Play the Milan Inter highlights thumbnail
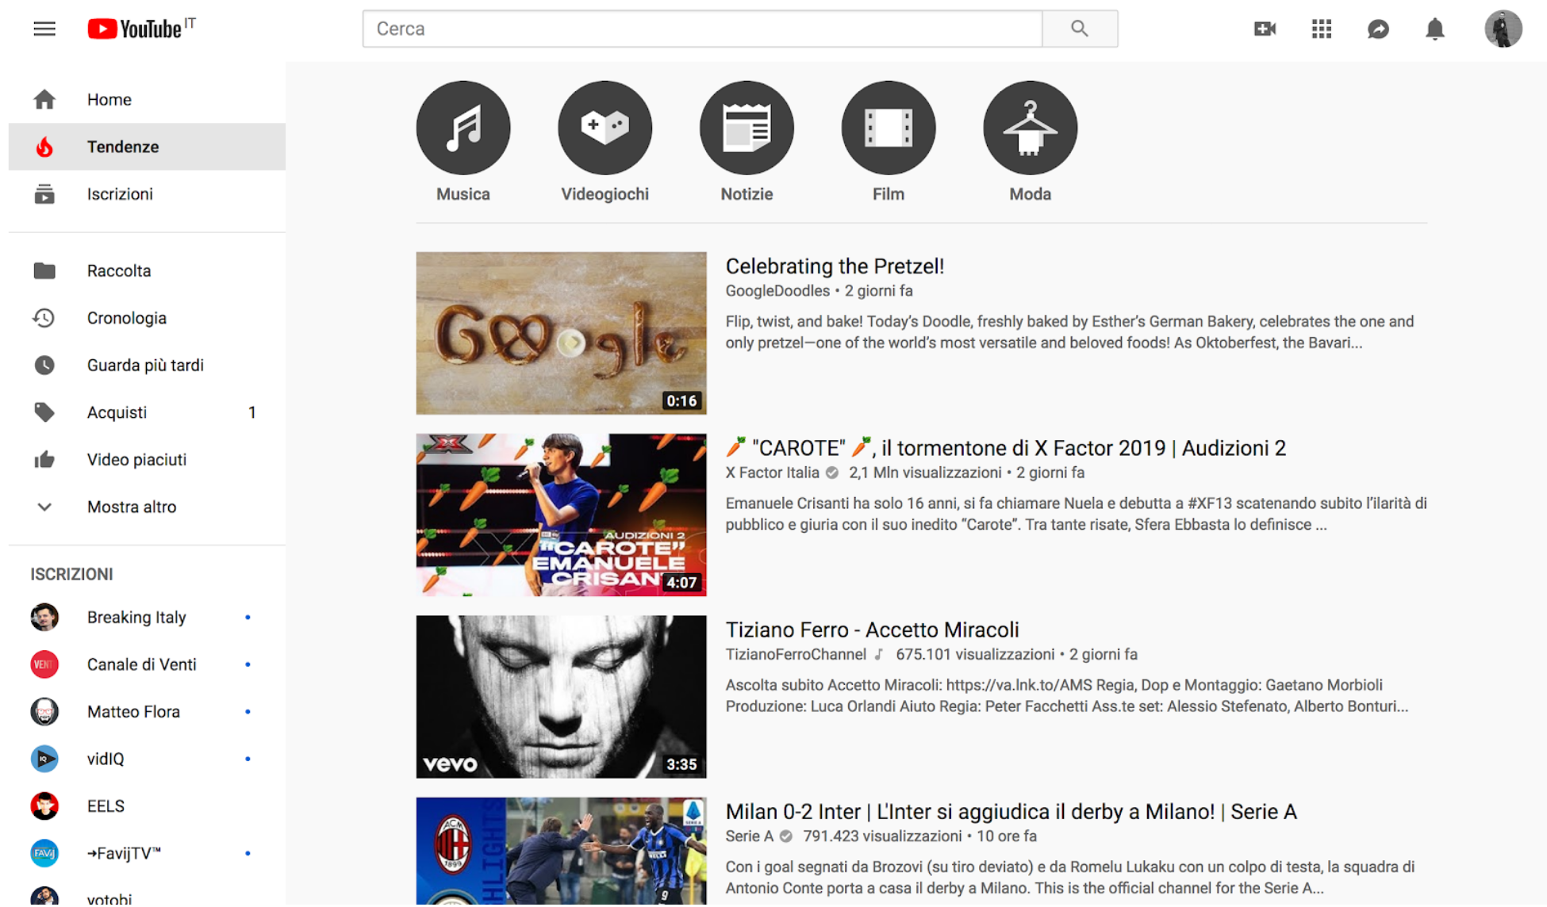The height and width of the screenshot is (907, 1547). pyautogui.click(x=561, y=852)
